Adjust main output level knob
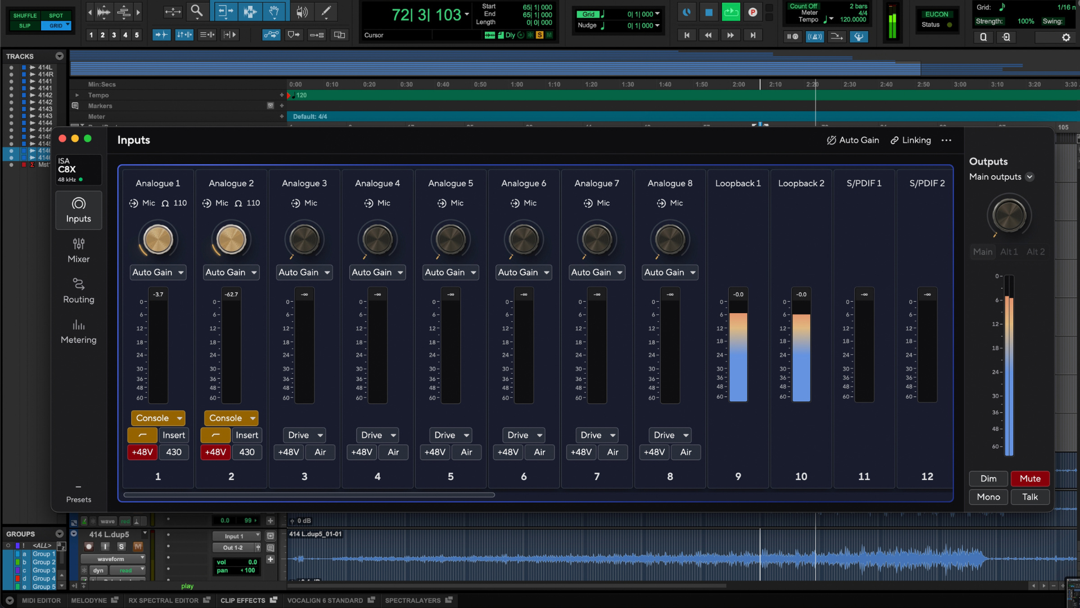 point(1009,216)
